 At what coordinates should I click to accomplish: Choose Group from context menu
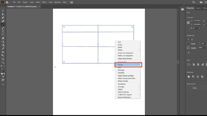point(127,65)
